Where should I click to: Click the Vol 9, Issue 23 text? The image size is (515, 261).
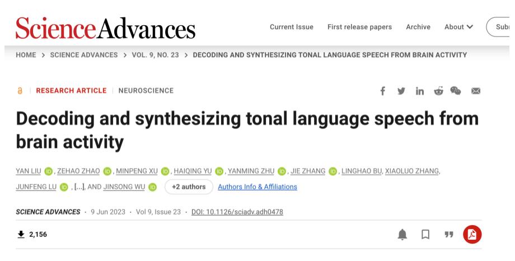click(x=158, y=212)
